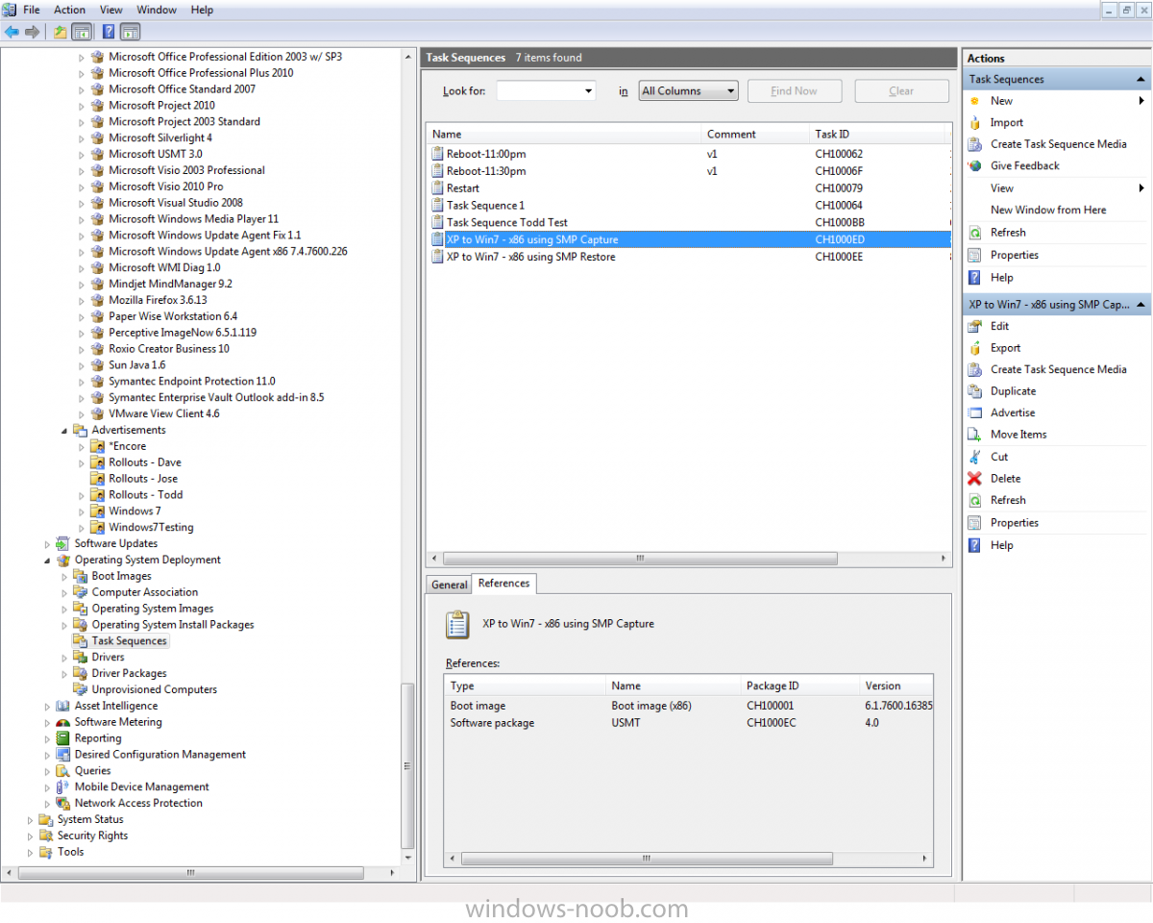The height and width of the screenshot is (923, 1153).
Task: Click the Import action icon
Action: click(x=974, y=123)
